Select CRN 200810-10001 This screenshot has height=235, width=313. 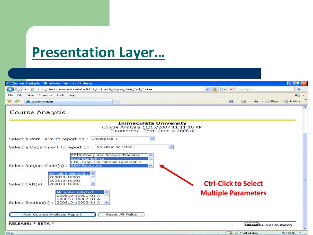pyautogui.click(x=69, y=177)
